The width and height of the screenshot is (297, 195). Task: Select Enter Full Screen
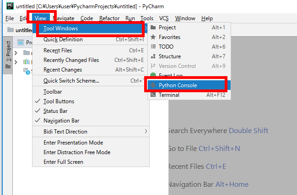point(91,162)
